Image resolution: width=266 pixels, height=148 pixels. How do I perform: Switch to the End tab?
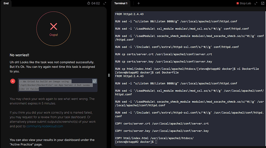[x=6, y=3]
